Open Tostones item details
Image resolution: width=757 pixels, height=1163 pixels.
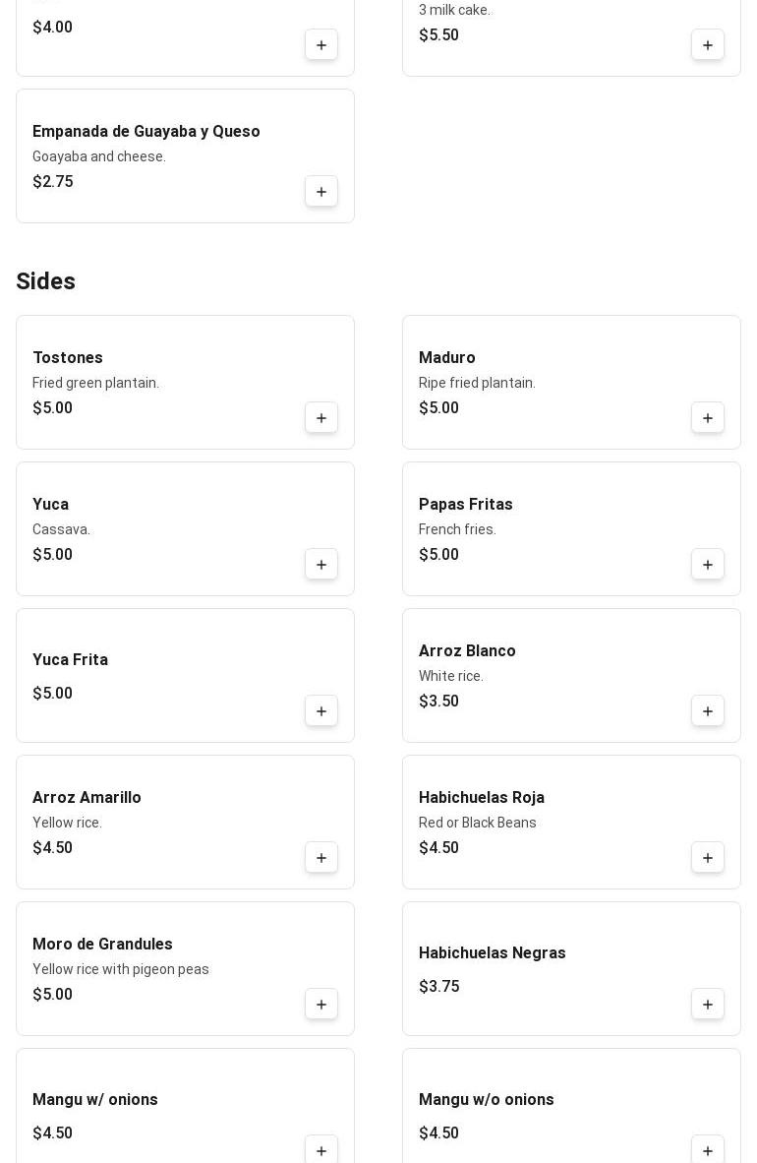[x=68, y=358]
